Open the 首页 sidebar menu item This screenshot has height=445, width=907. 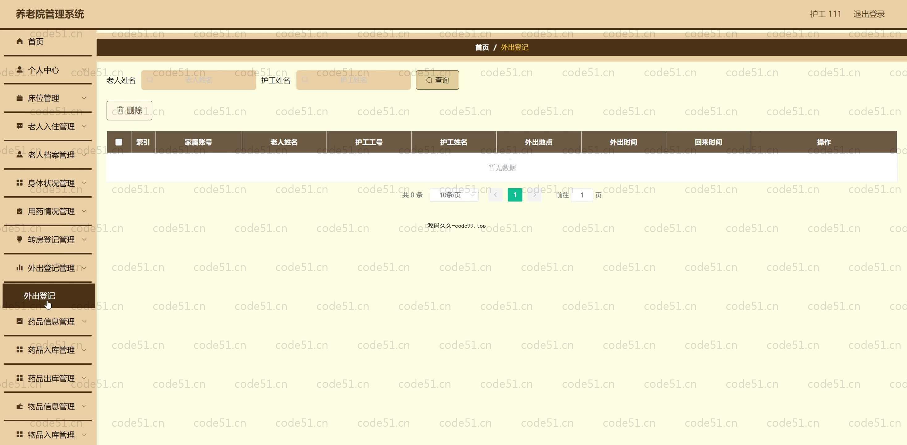(48, 42)
